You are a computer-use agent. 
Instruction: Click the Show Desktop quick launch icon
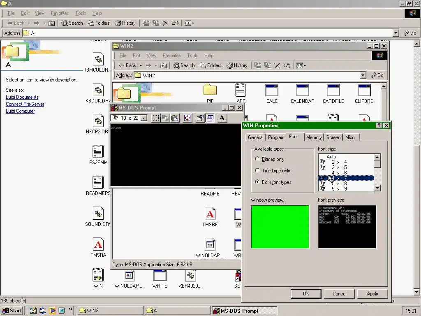33,311
